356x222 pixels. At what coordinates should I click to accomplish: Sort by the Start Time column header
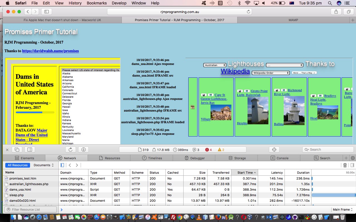pos(245,173)
